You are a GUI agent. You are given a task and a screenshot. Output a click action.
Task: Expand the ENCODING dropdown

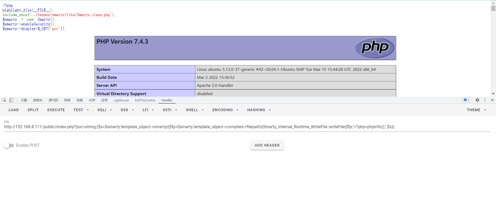[x=225, y=110]
